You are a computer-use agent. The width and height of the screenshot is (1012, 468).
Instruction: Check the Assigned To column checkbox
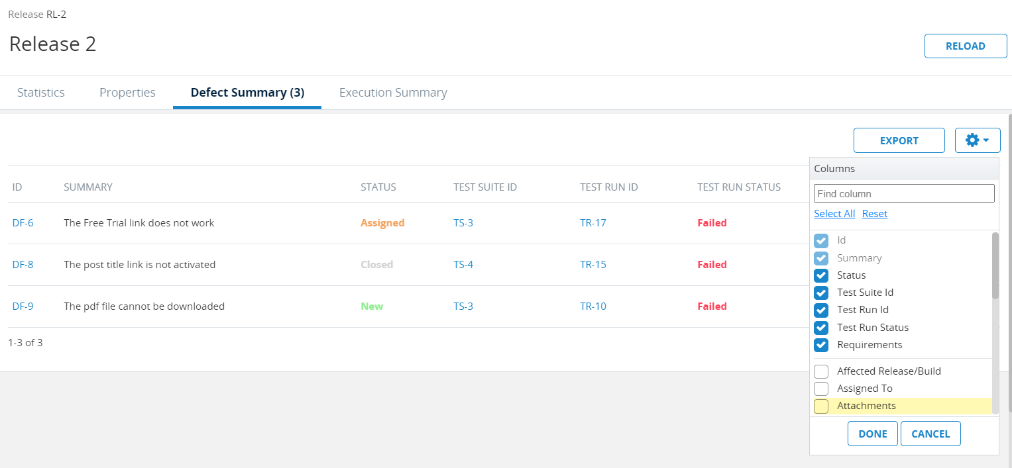[x=821, y=389]
